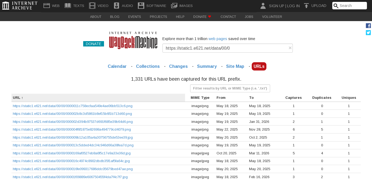Image resolution: width=372 pixels, height=180 pixels.
Task: Click the user avatar icon
Action: [263, 6]
